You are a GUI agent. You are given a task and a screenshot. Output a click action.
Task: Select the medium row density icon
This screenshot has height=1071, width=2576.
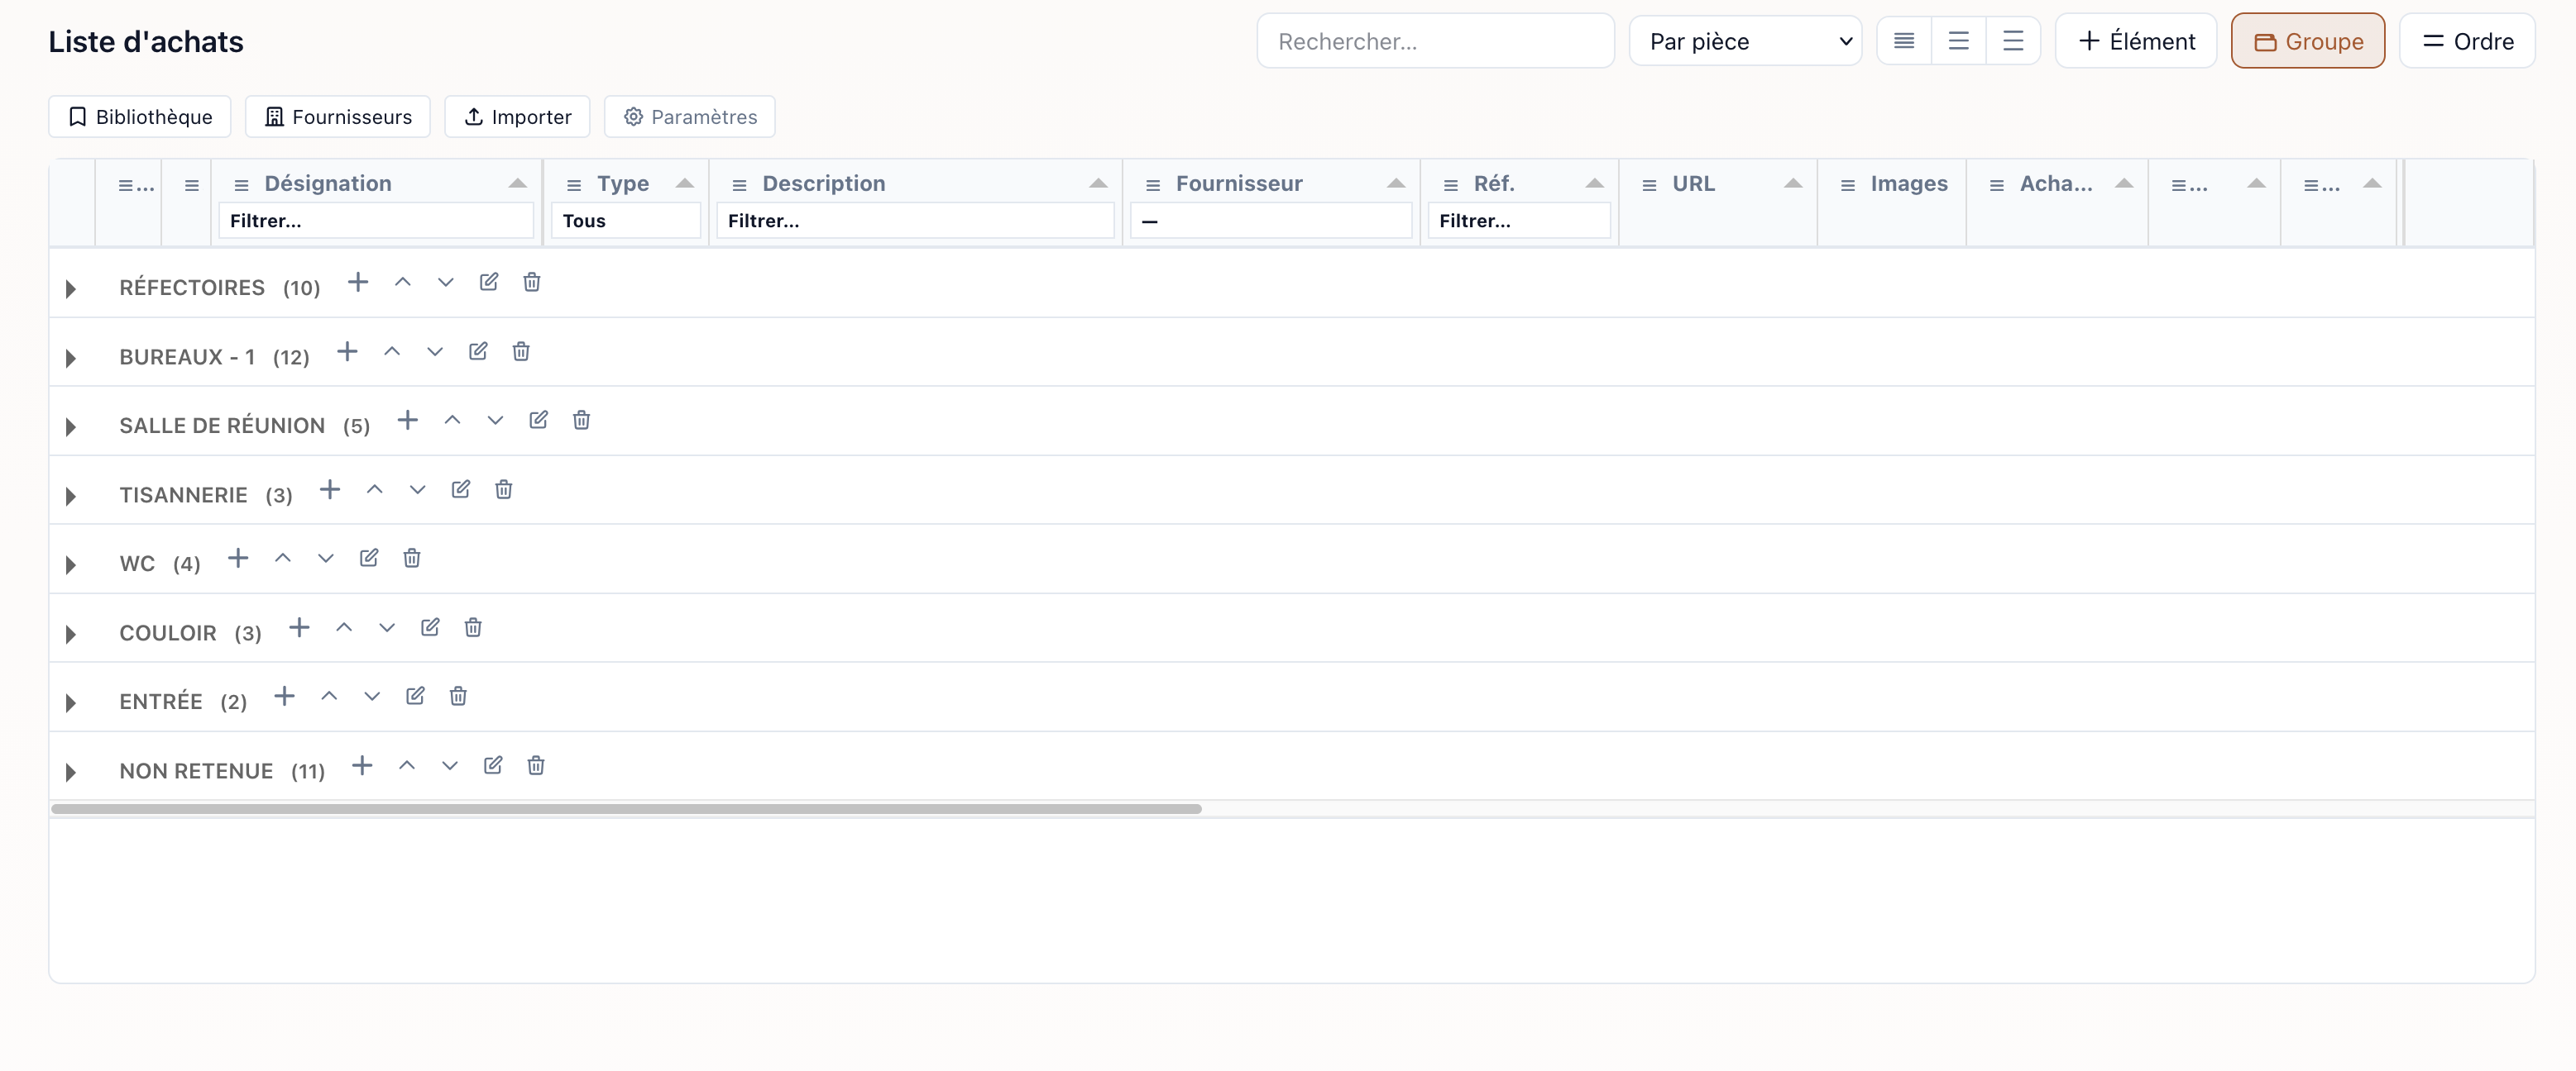pos(1958,41)
